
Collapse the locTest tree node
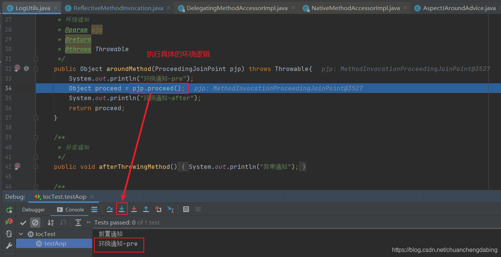pyautogui.click(x=21, y=234)
